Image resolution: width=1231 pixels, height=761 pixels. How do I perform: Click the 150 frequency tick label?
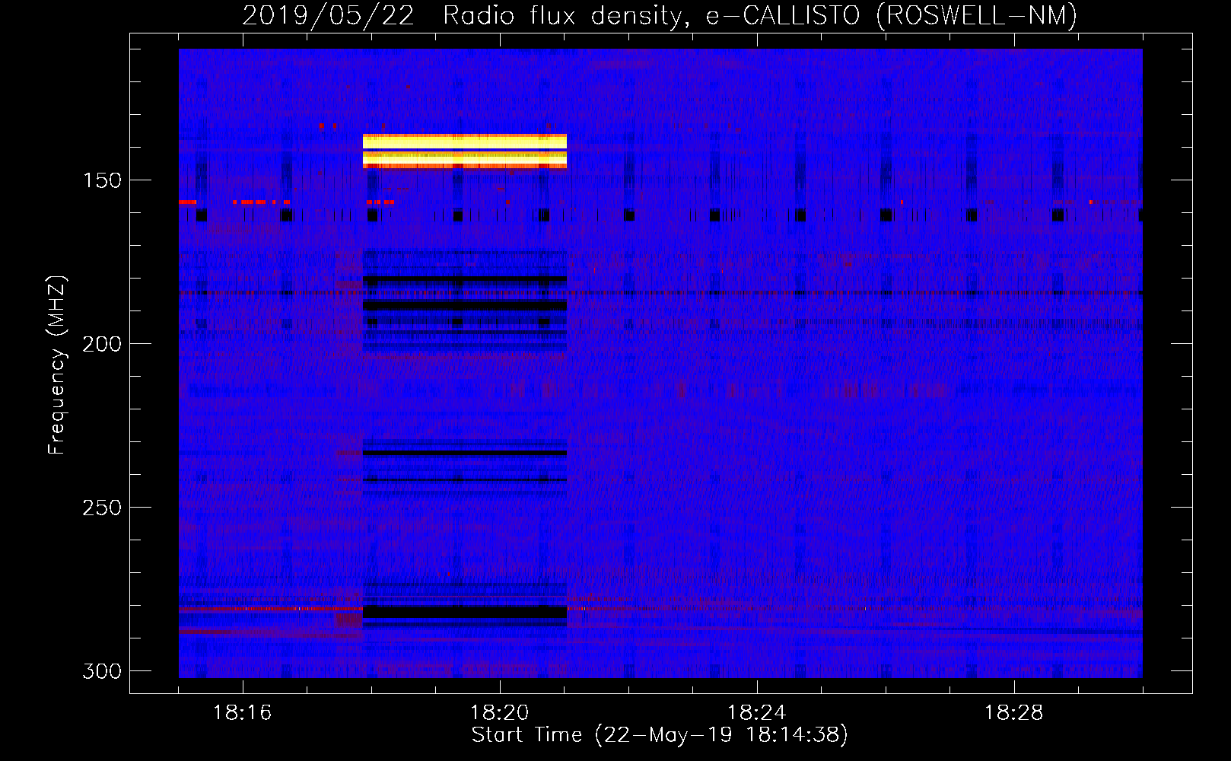tap(102, 180)
